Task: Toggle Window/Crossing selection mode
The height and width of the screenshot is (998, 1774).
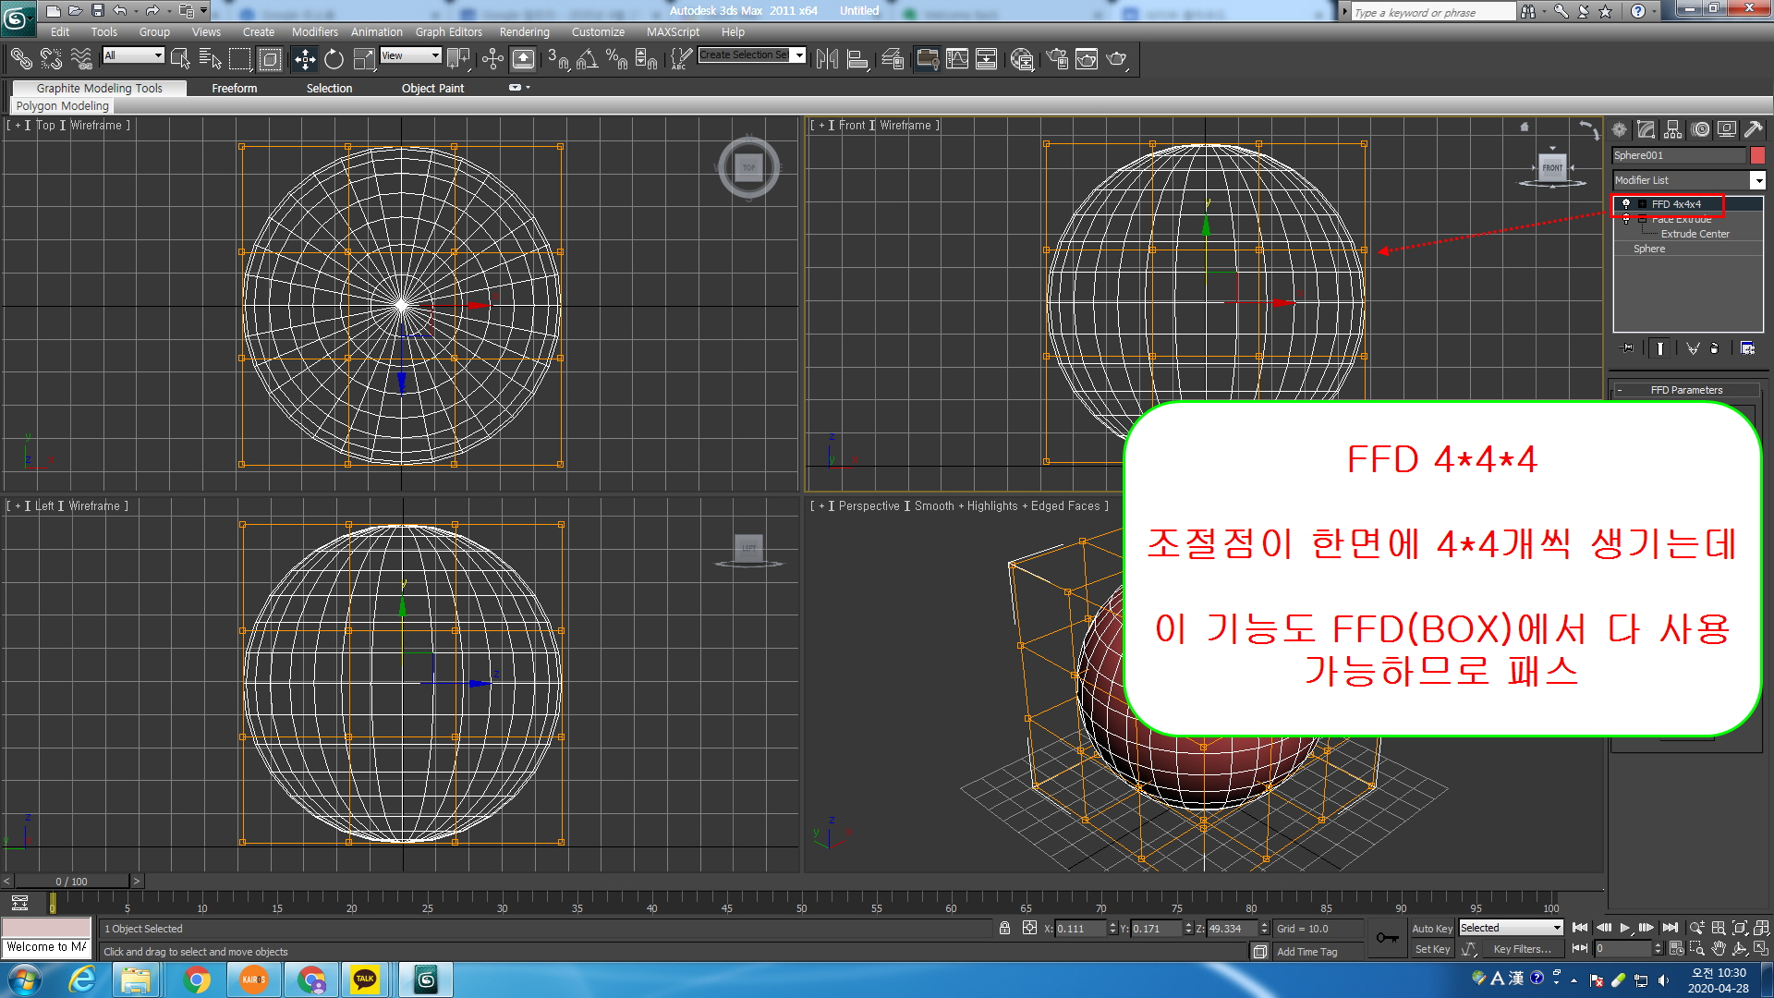Action: pyautogui.click(x=270, y=59)
